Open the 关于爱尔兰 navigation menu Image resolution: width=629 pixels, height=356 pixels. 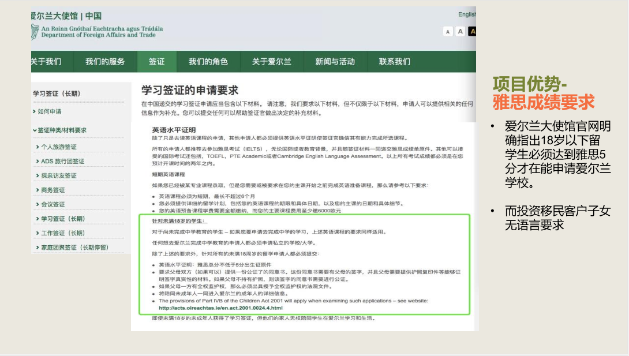(x=272, y=62)
